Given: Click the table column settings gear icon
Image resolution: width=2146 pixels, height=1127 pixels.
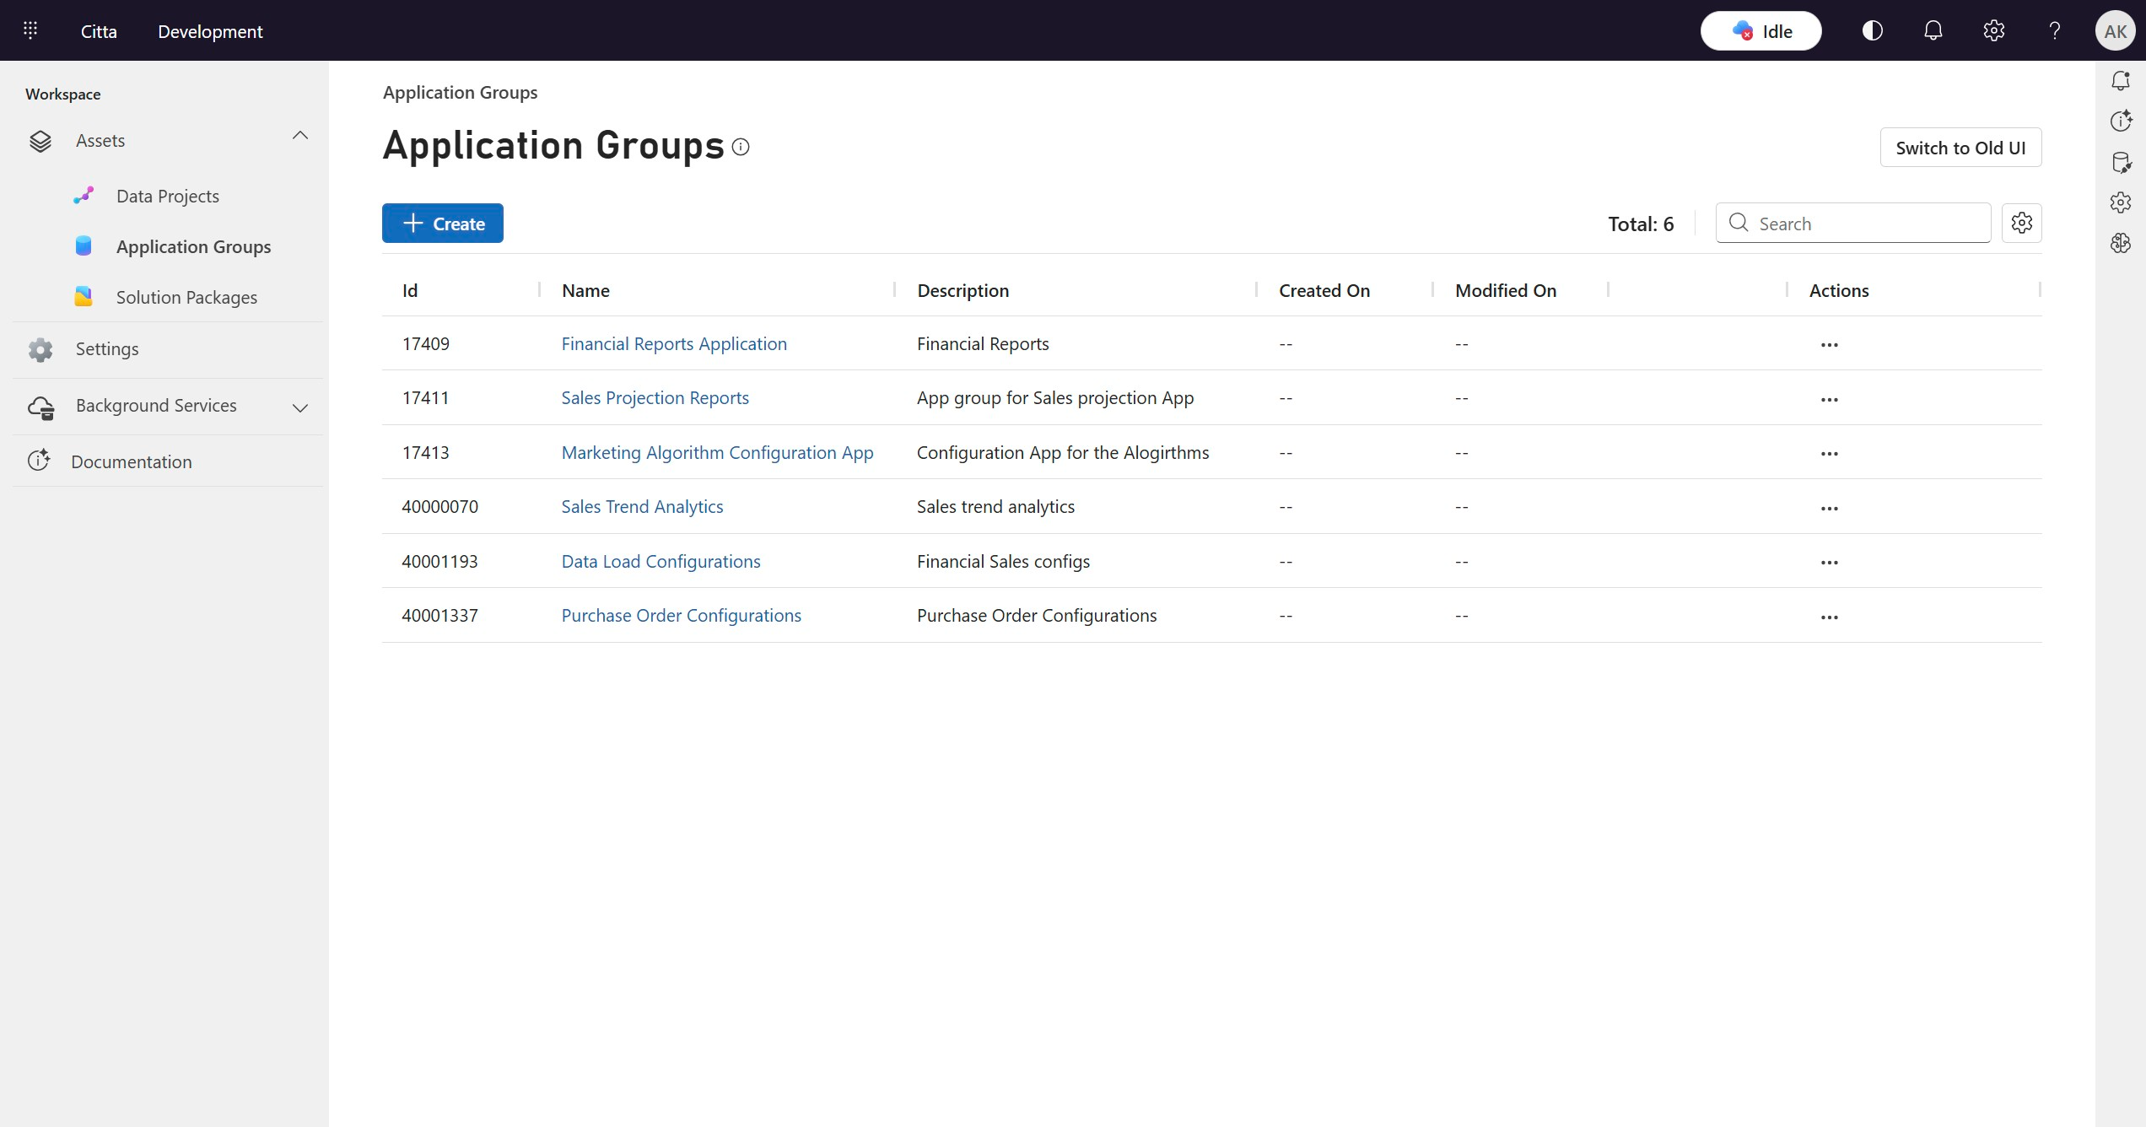Looking at the screenshot, I should tap(2021, 223).
